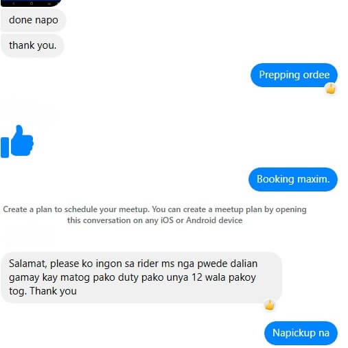
Task: Select the "Napickup na" sent message
Action: pos(301,333)
